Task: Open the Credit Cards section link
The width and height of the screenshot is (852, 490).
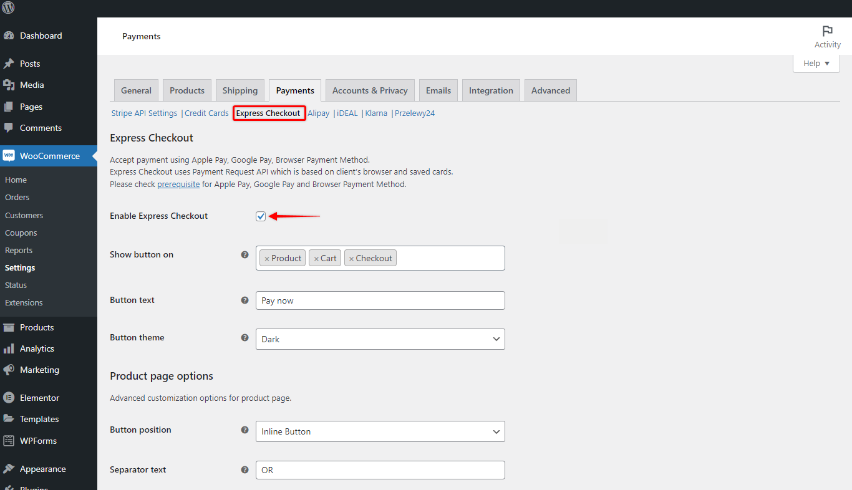Action: tap(206, 113)
